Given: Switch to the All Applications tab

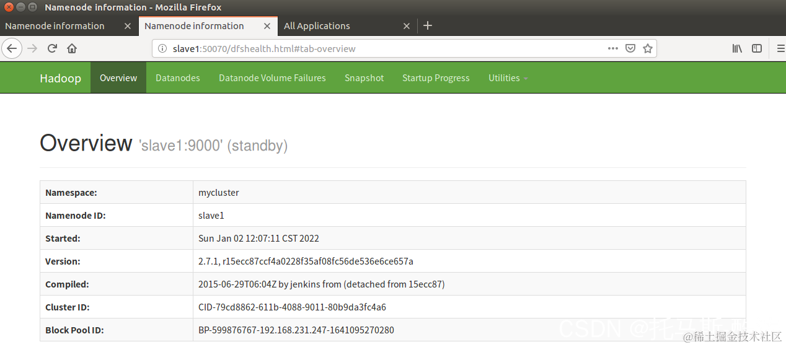Looking at the screenshot, I should 347,26.
